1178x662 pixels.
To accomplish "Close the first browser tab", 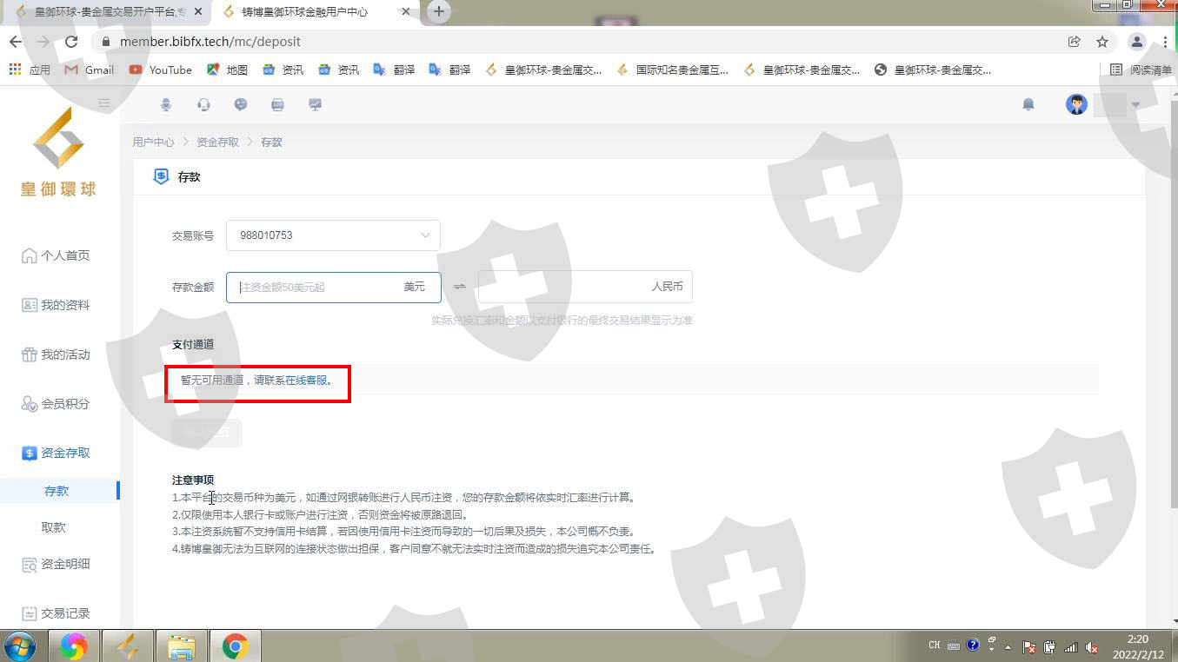I will [198, 12].
